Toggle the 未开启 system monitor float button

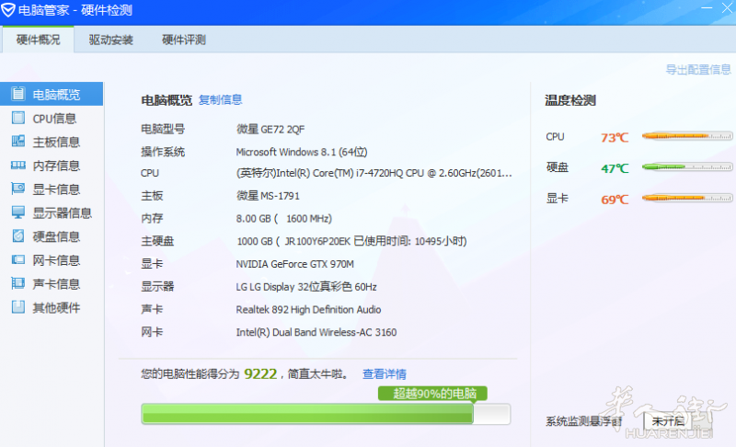coord(668,420)
